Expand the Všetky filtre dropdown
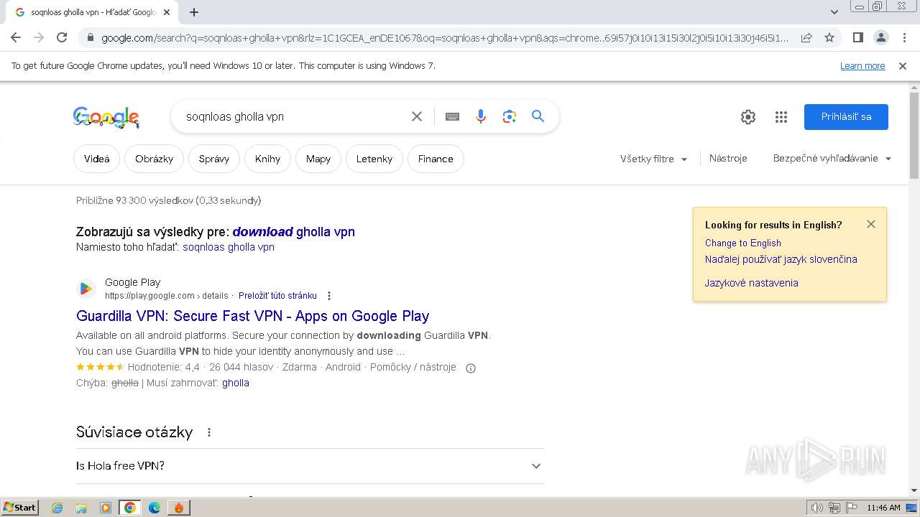The height and width of the screenshot is (517, 920). click(x=653, y=159)
